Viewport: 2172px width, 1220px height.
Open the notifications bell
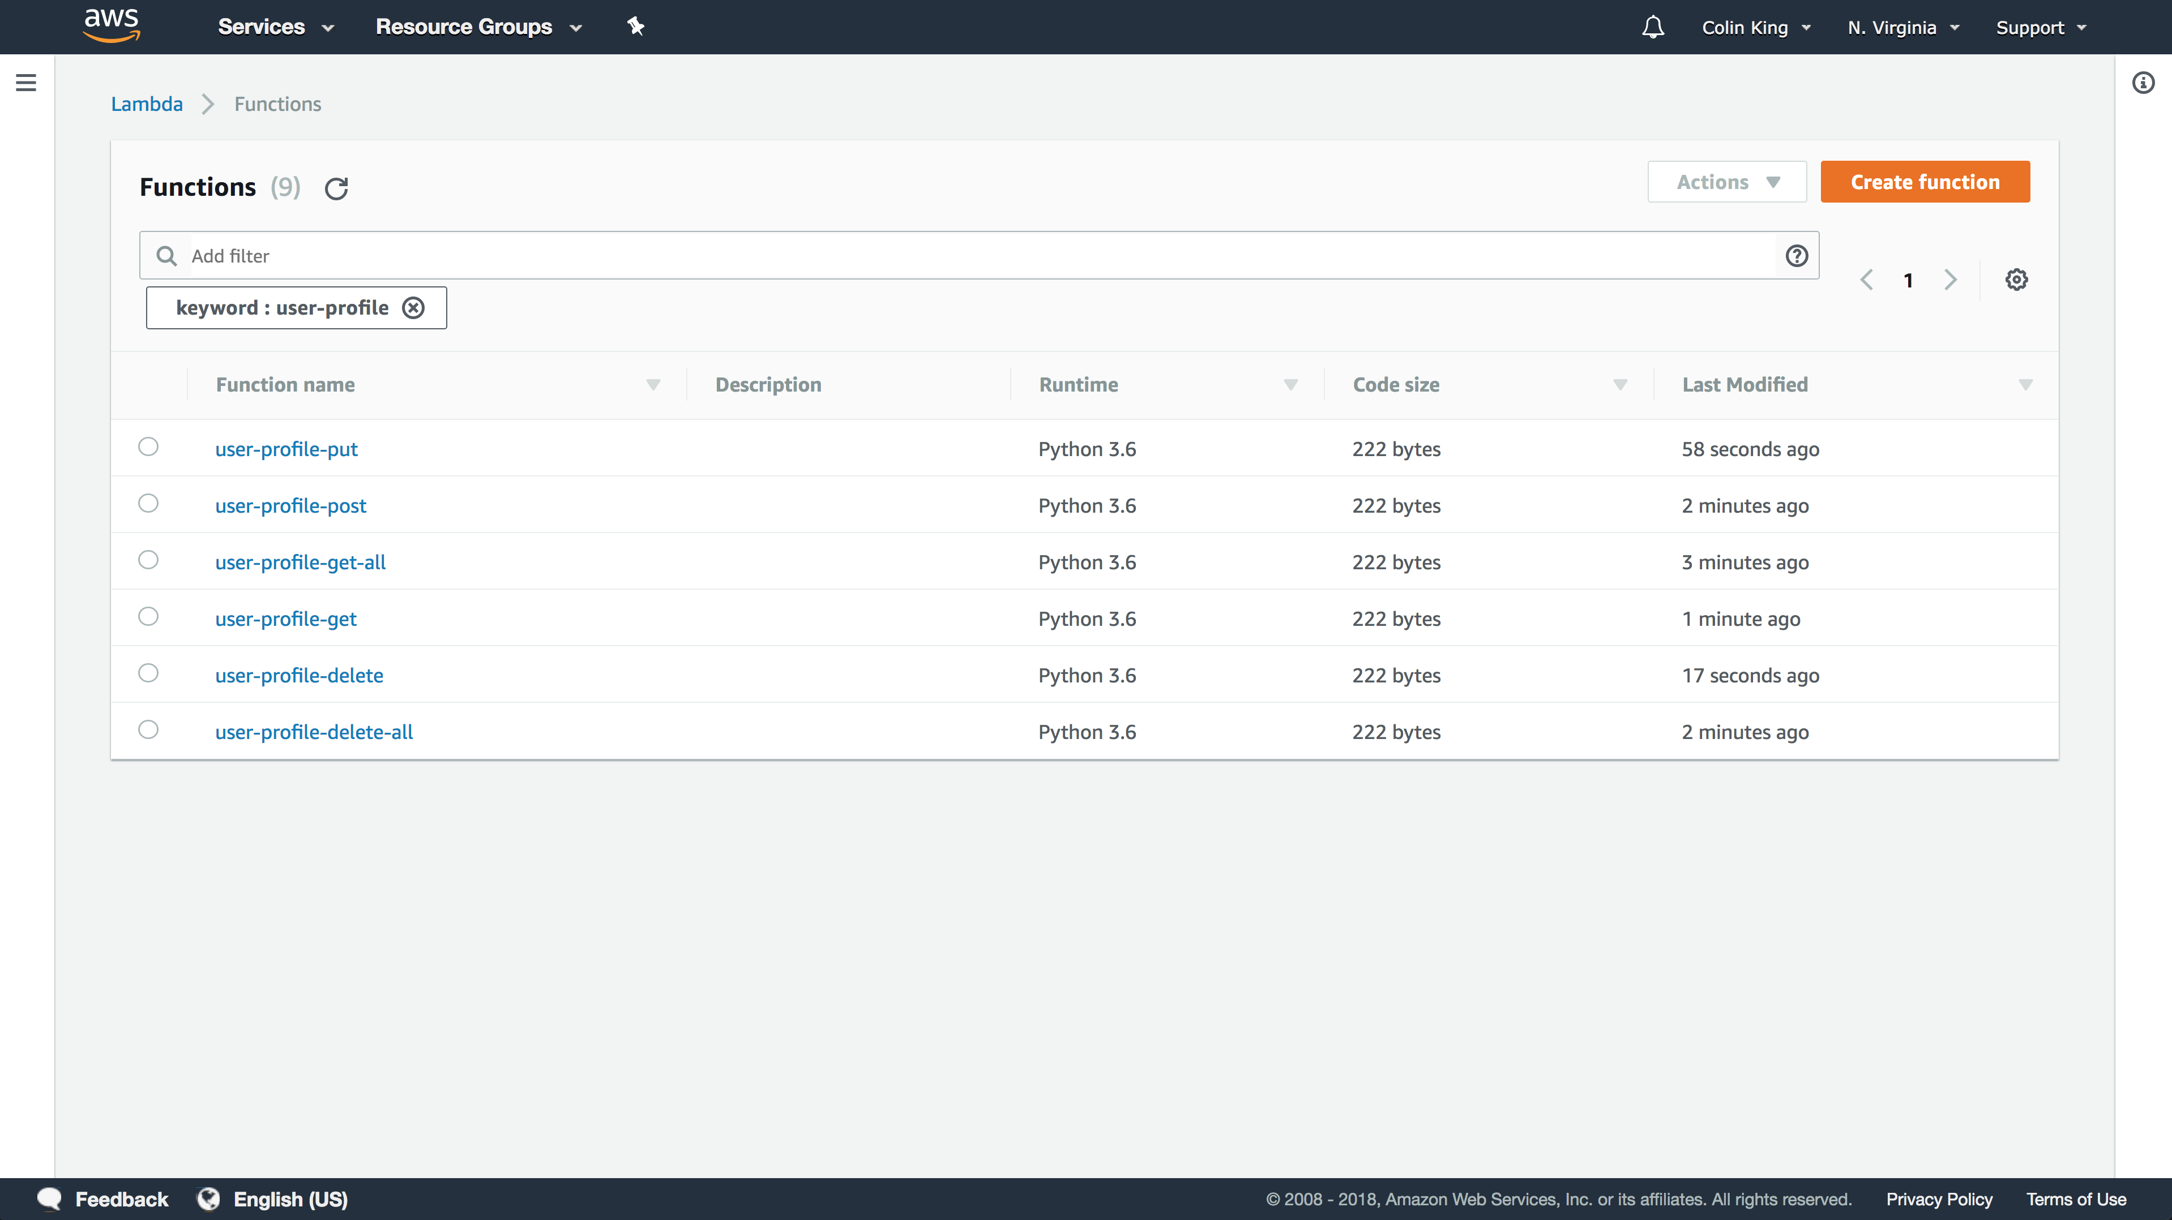click(1653, 27)
